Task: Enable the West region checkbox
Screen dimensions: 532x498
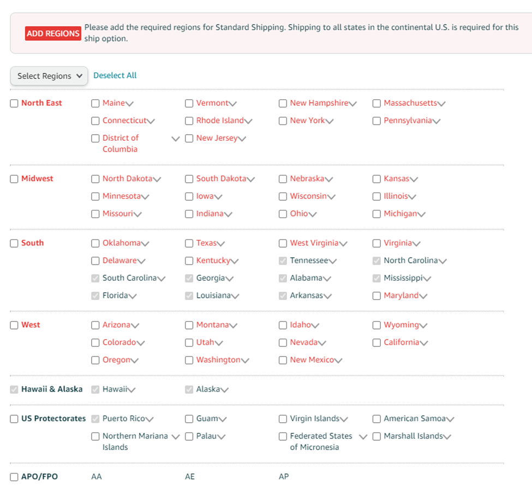Action: pyautogui.click(x=14, y=325)
